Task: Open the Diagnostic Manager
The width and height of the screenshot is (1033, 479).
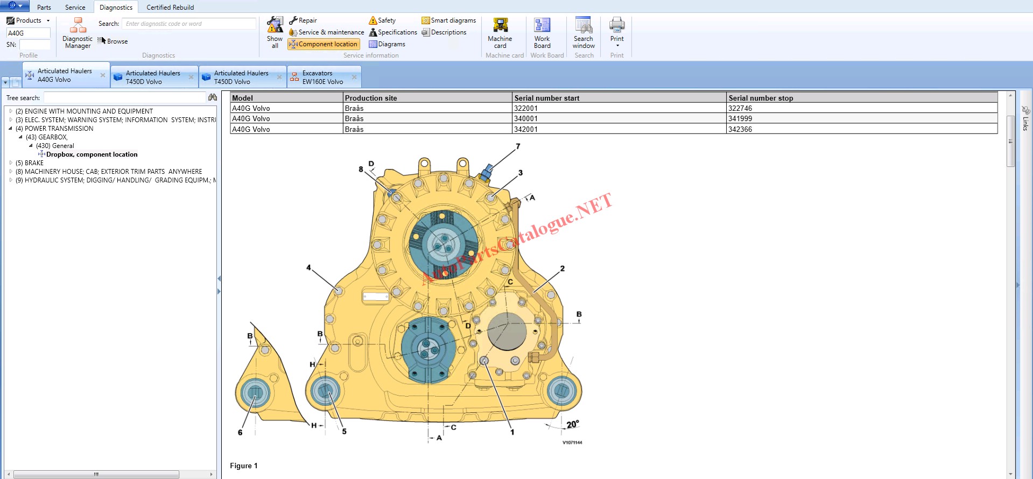Action: [78, 33]
